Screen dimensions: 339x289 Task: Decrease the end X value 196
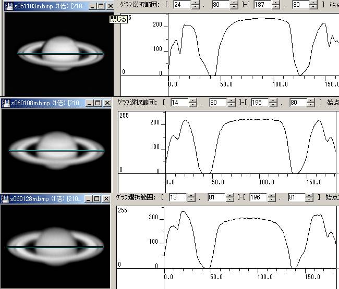tap(272, 199)
